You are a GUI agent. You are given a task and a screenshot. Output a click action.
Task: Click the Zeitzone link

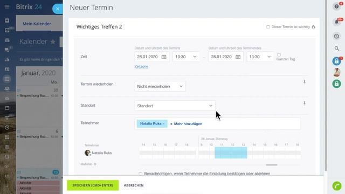[141, 66]
